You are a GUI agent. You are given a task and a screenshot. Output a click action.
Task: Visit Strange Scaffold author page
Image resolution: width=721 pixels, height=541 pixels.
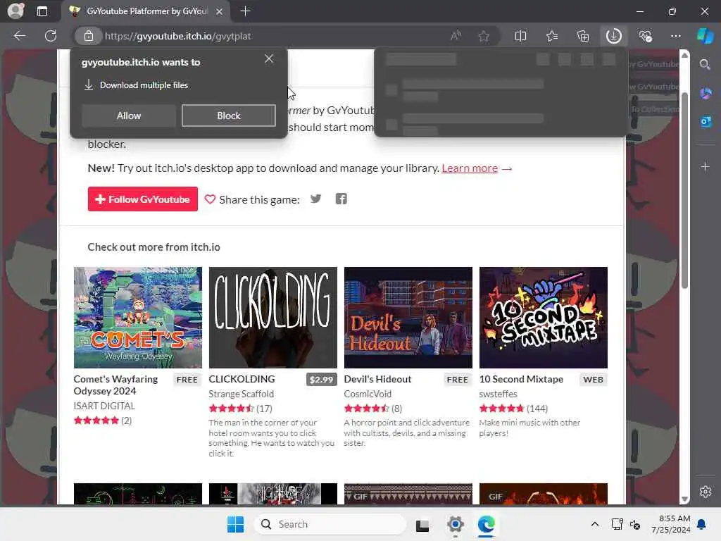click(241, 394)
